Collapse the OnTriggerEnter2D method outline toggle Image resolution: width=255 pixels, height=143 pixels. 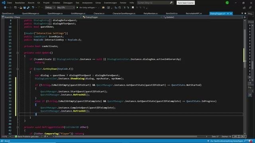click(18, 127)
